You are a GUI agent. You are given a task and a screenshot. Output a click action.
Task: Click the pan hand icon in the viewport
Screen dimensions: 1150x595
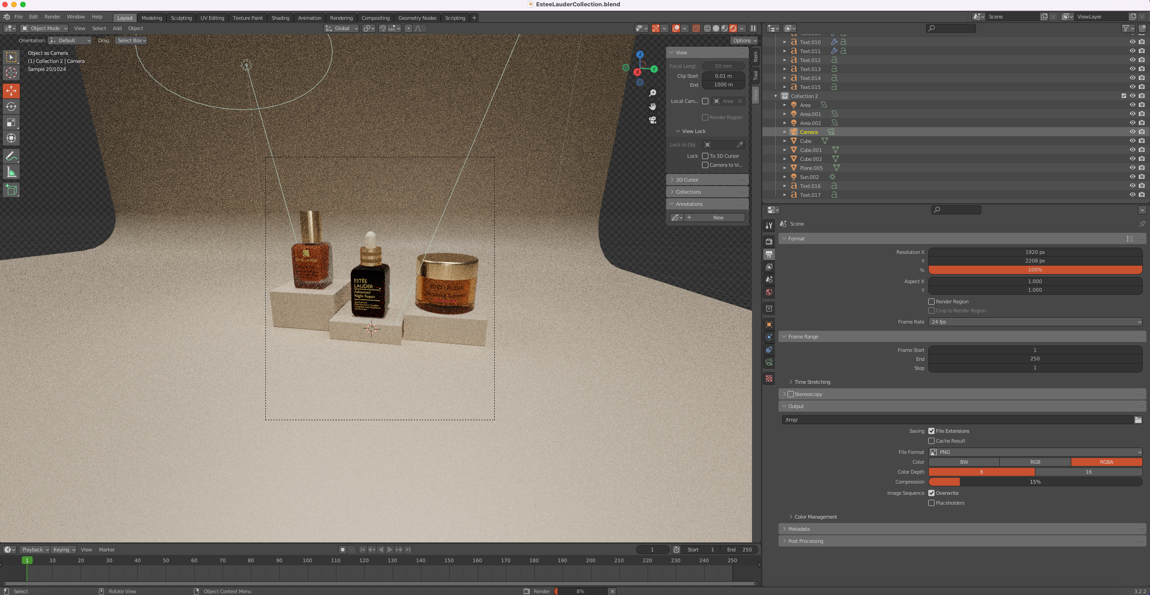pos(653,107)
